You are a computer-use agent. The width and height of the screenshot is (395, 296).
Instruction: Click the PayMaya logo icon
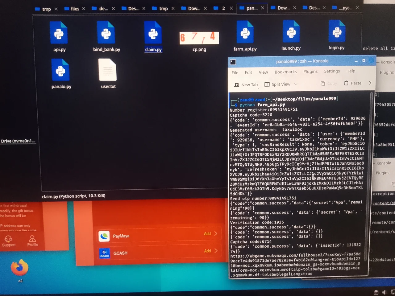click(x=104, y=236)
